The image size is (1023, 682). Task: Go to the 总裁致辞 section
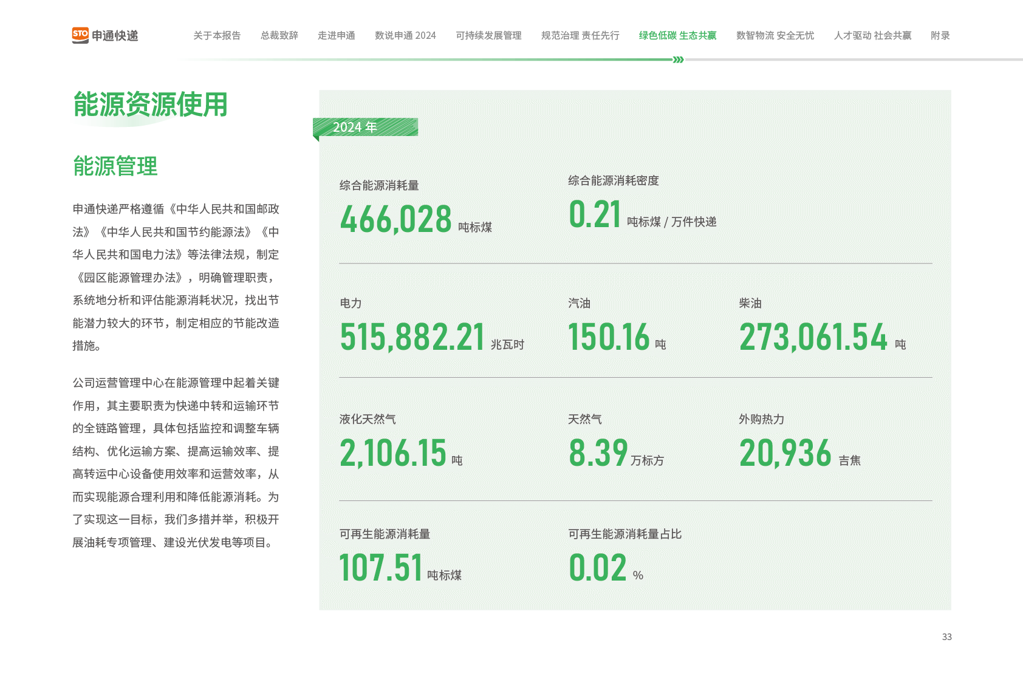pos(279,35)
